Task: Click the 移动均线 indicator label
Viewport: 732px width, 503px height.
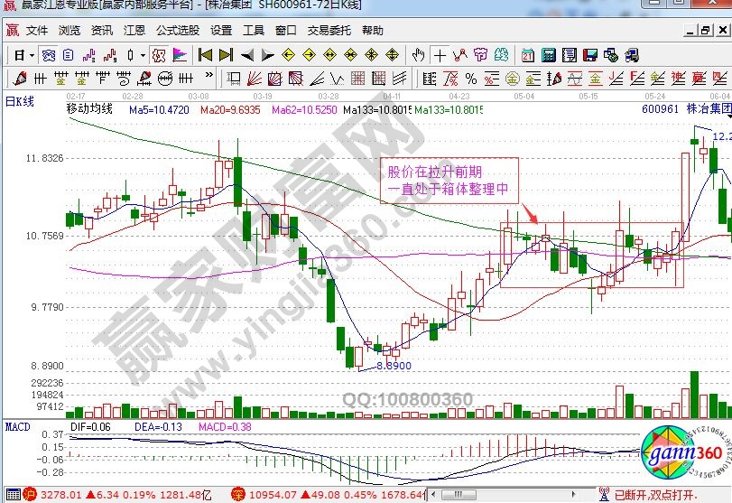Action: click(89, 109)
